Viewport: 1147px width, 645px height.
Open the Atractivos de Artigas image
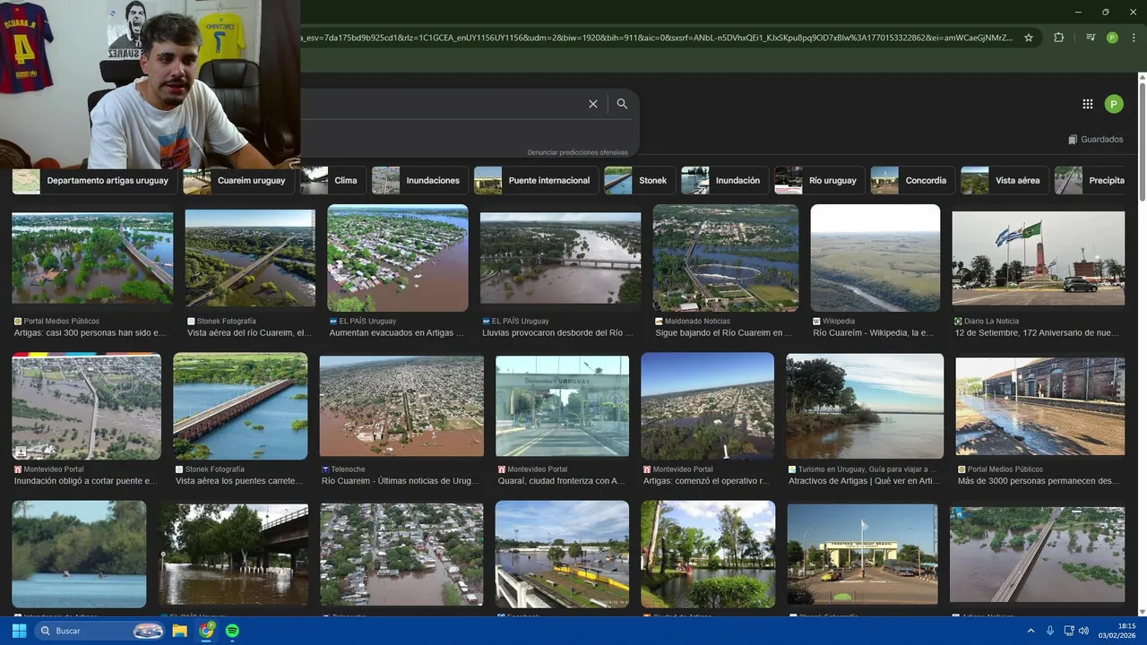tap(865, 406)
